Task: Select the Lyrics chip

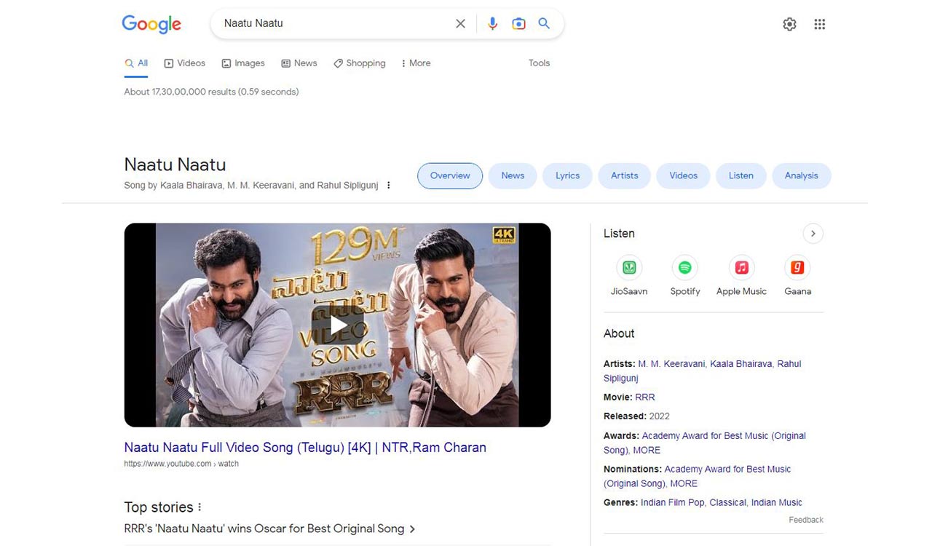Action: 567,175
